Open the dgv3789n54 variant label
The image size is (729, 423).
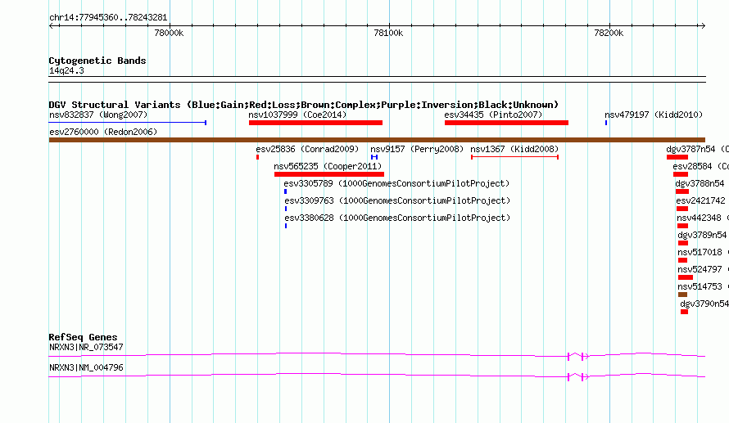coord(702,235)
